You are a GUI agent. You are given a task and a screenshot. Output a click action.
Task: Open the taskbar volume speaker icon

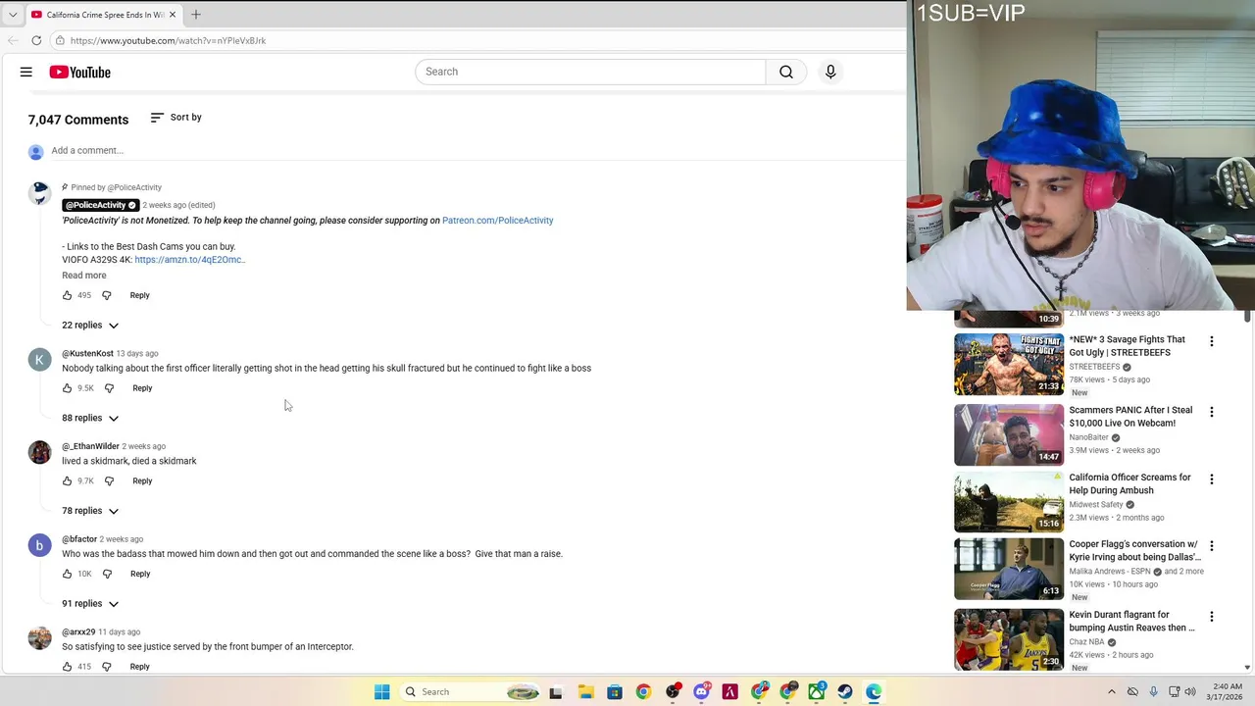(1190, 692)
